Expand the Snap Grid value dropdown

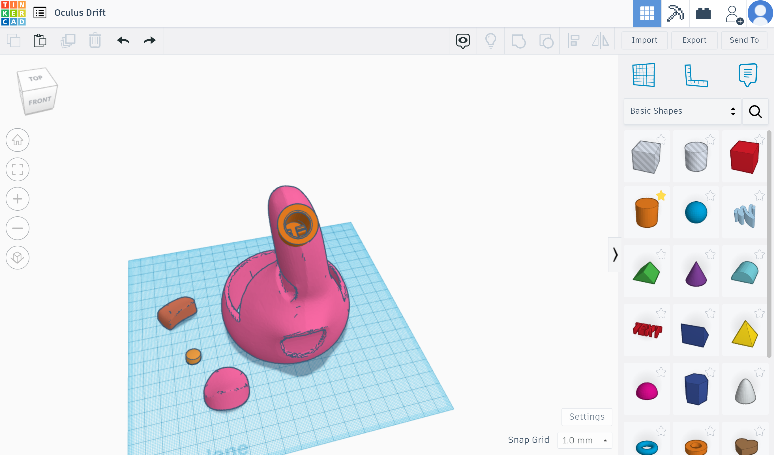point(584,440)
